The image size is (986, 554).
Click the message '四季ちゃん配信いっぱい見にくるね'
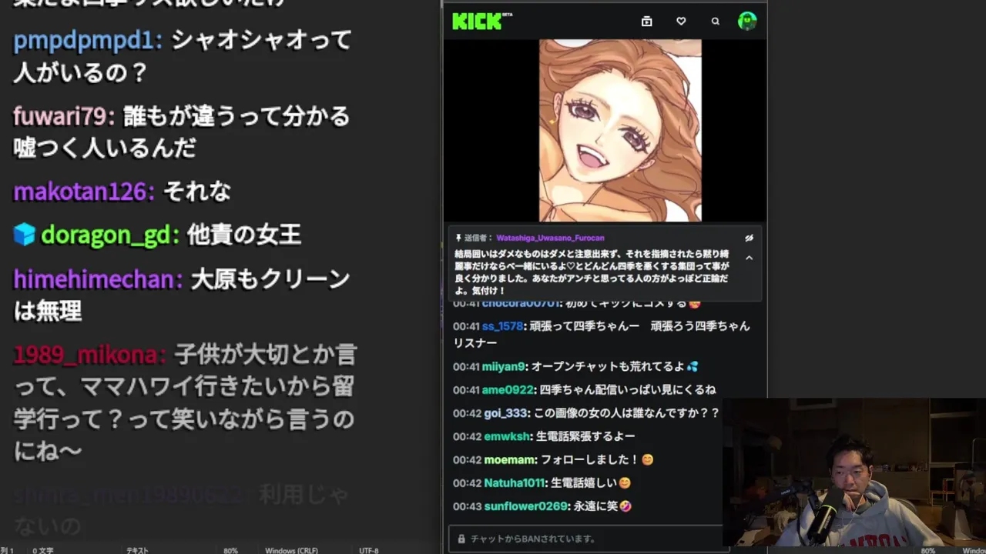coord(628,390)
